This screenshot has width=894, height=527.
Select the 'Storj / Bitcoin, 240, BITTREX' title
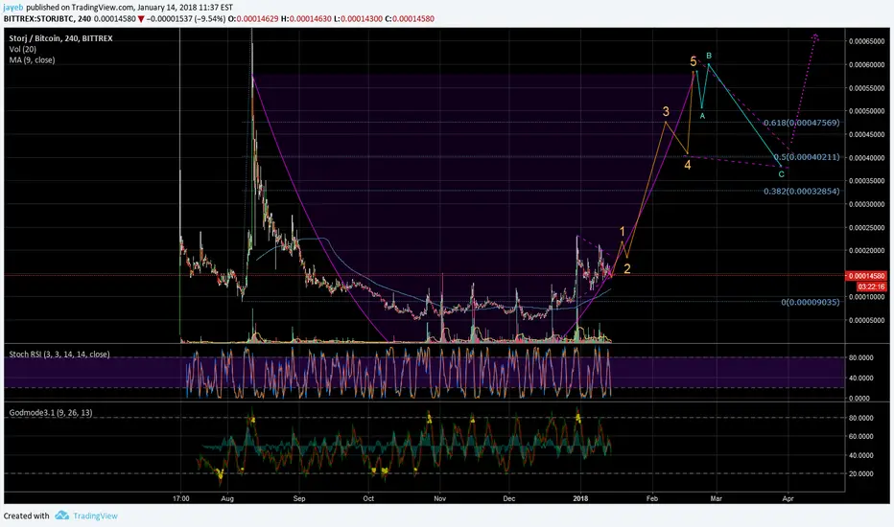click(x=60, y=38)
